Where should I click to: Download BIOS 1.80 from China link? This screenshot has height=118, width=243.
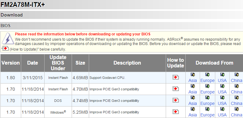[x=236, y=80]
